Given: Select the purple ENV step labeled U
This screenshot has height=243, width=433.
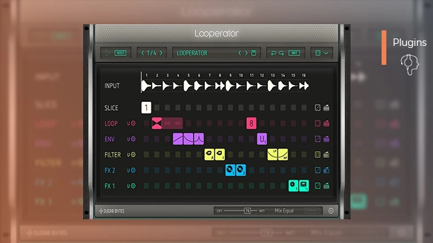Looking at the screenshot, I should [x=262, y=139].
